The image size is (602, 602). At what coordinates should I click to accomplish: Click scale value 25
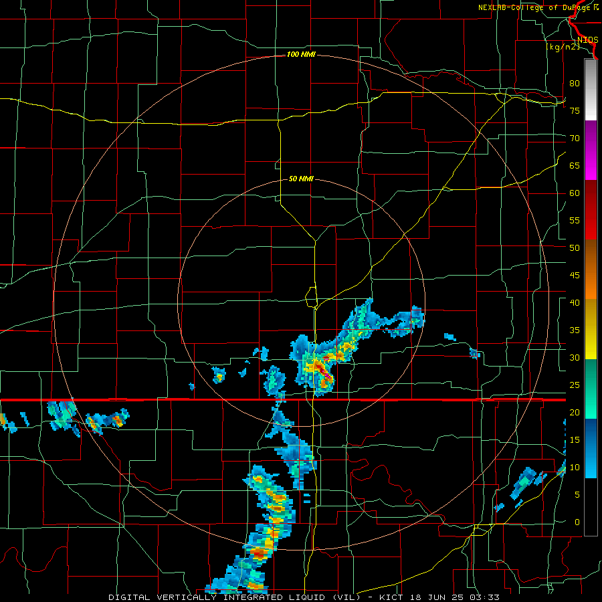[575, 385]
